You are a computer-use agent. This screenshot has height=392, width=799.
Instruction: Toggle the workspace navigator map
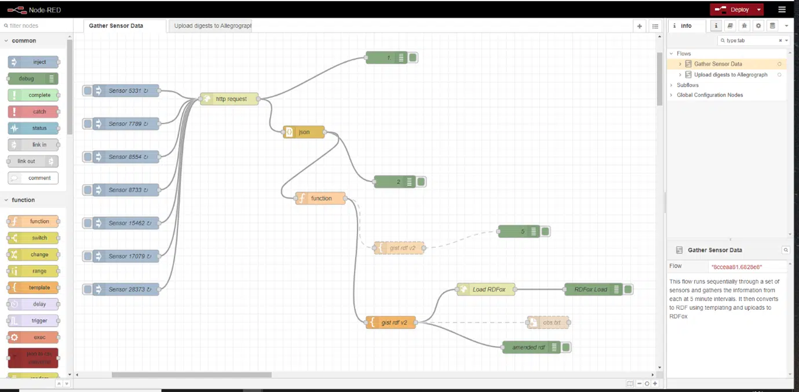coord(630,383)
